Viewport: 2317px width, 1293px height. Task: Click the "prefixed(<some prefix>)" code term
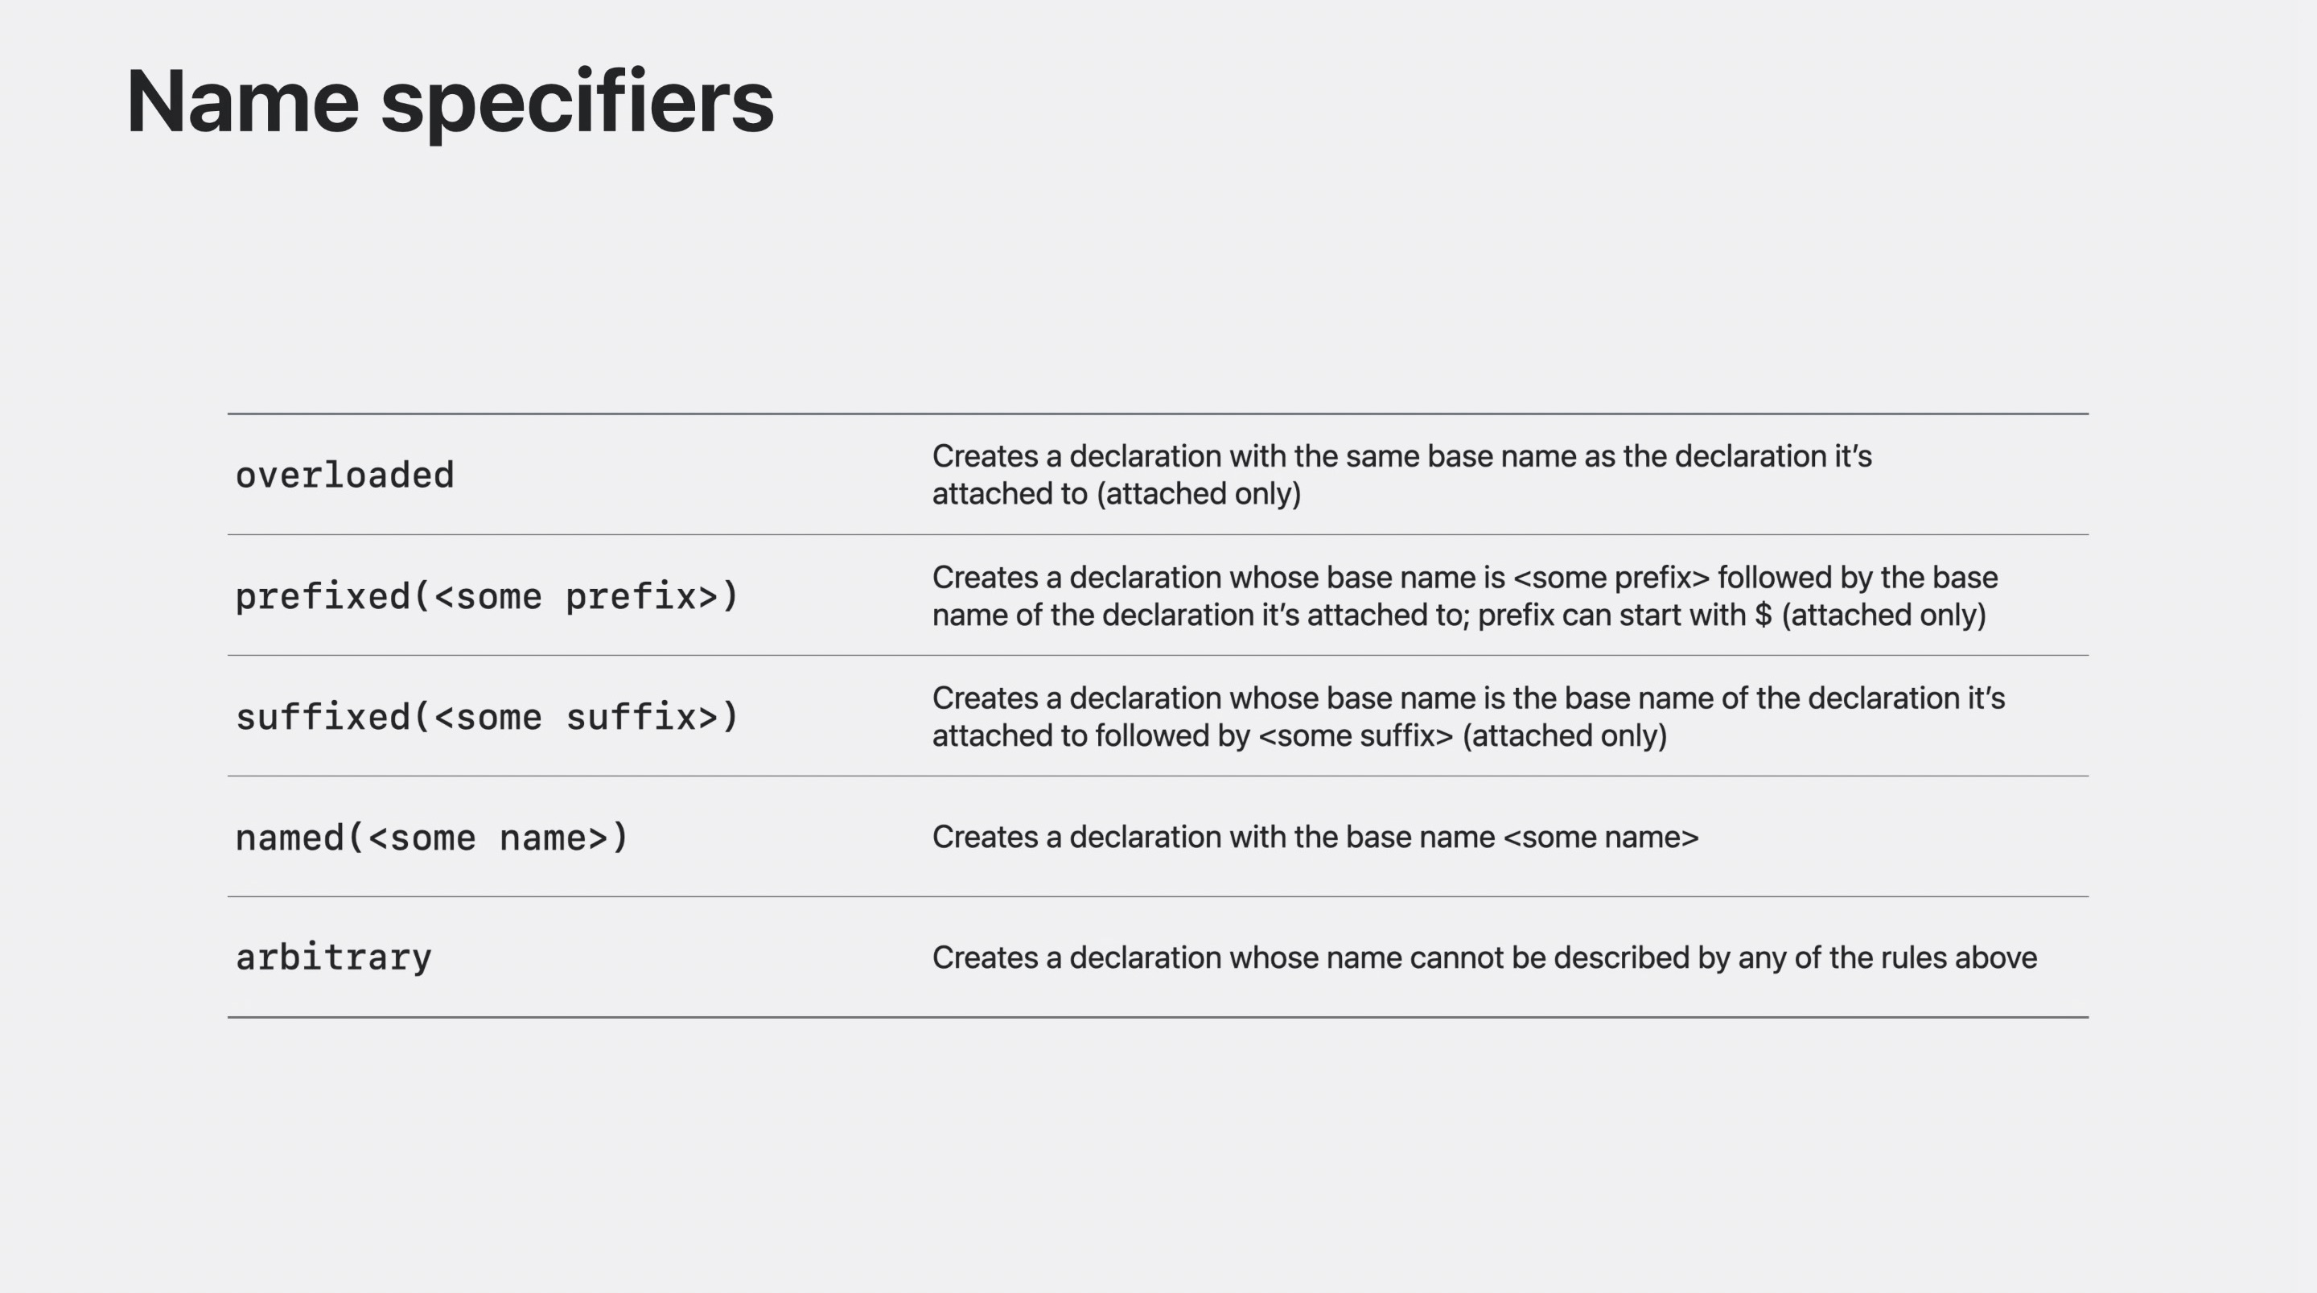click(487, 596)
